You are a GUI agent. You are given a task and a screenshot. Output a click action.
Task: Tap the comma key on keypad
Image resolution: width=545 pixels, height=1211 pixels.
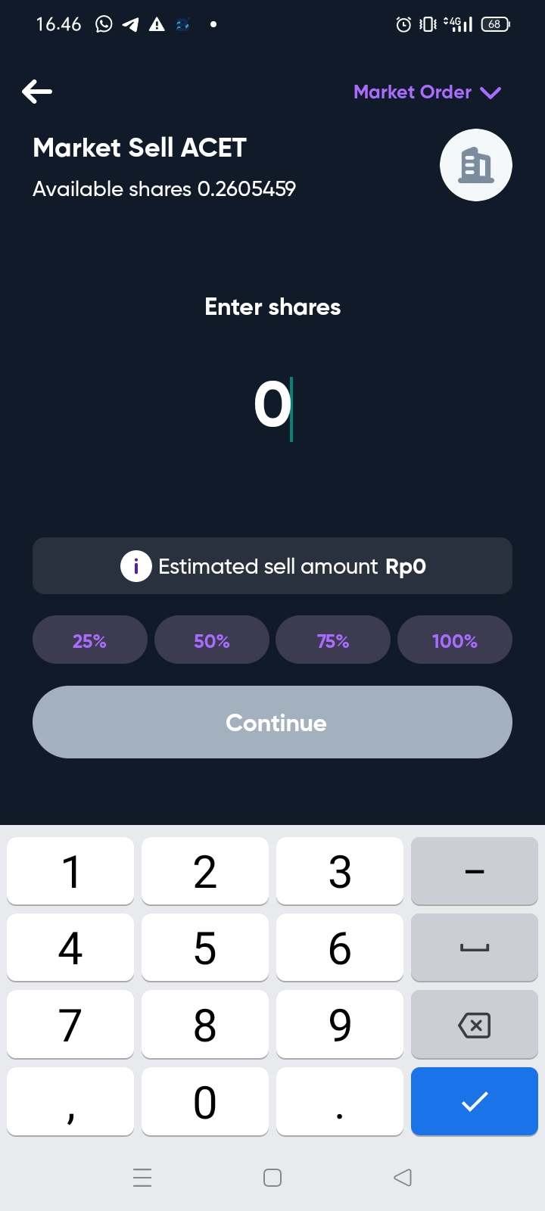(x=70, y=1101)
